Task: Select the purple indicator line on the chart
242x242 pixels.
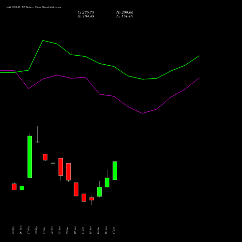Action: coord(100,94)
